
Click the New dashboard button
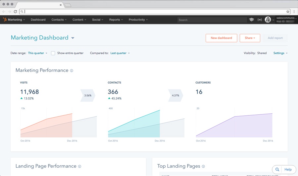point(221,38)
